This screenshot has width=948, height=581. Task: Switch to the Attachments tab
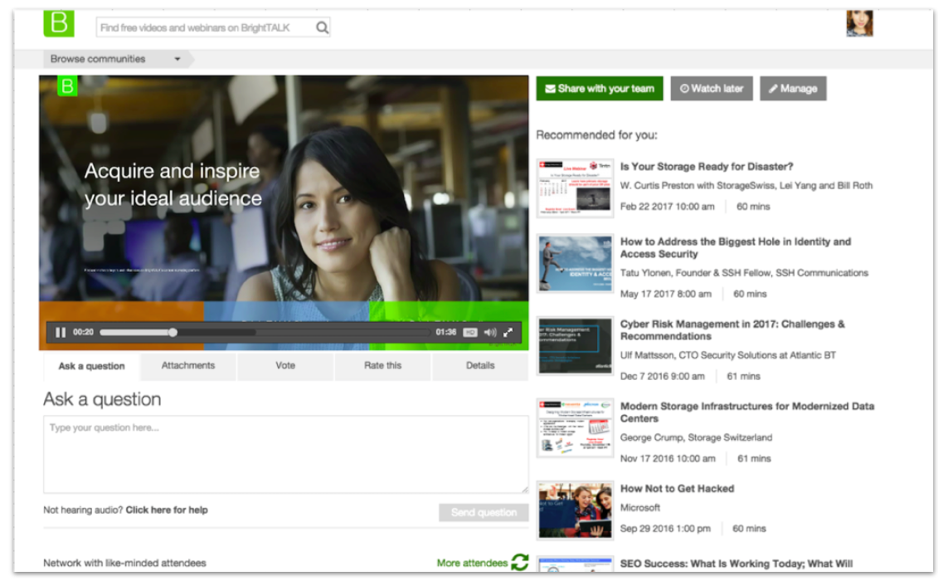(x=188, y=365)
